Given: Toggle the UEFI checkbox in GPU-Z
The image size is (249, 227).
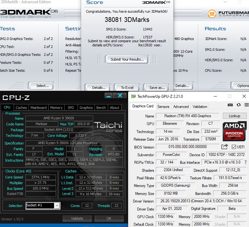Looking at the screenshot, I should [x=234, y=147].
